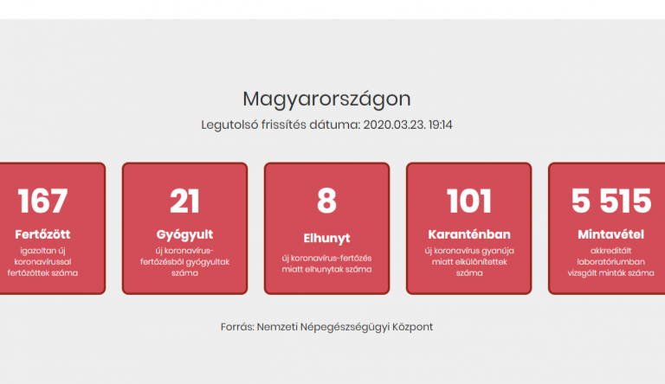Click the Elhunyt card label
This screenshot has width=665, height=384.
[x=326, y=238]
